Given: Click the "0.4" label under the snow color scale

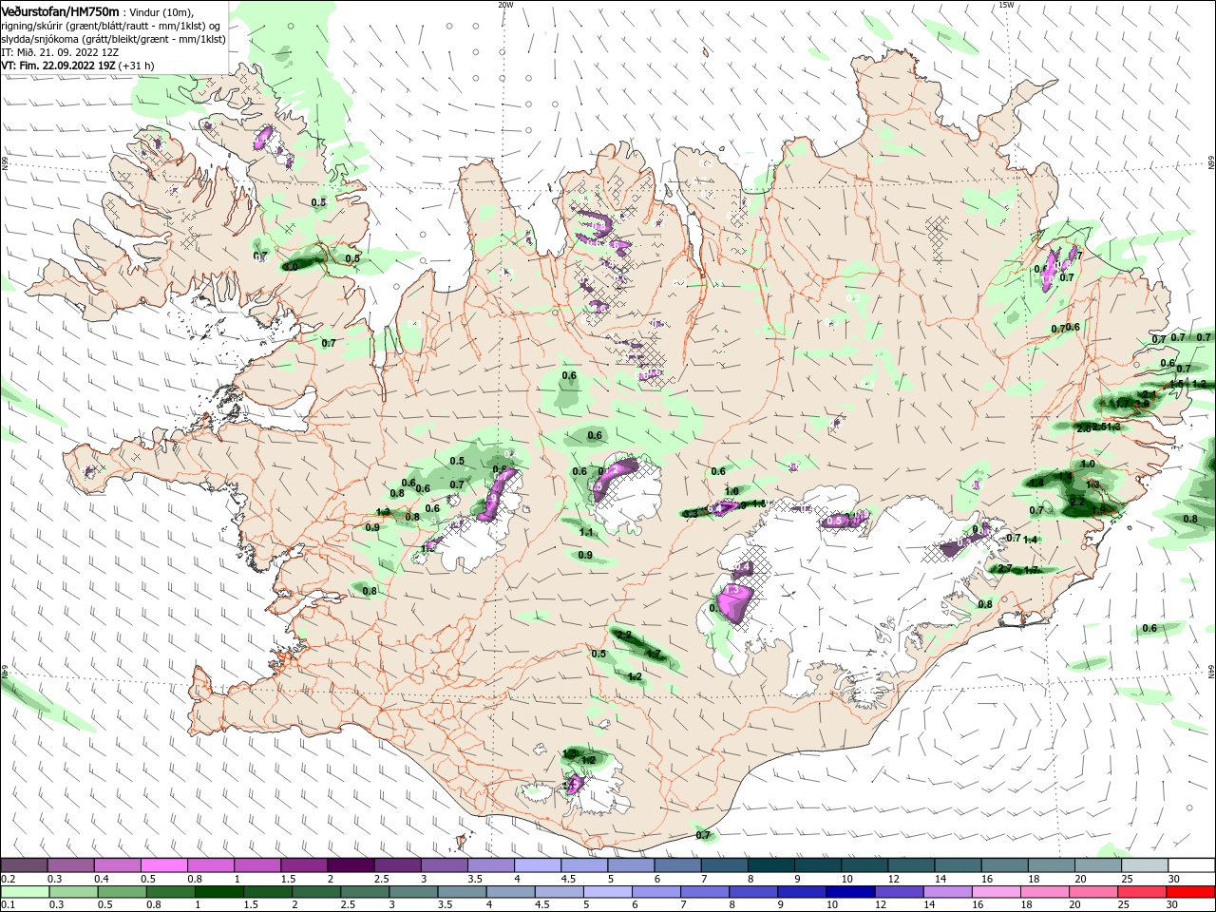Looking at the screenshot, I should (102, 879).
